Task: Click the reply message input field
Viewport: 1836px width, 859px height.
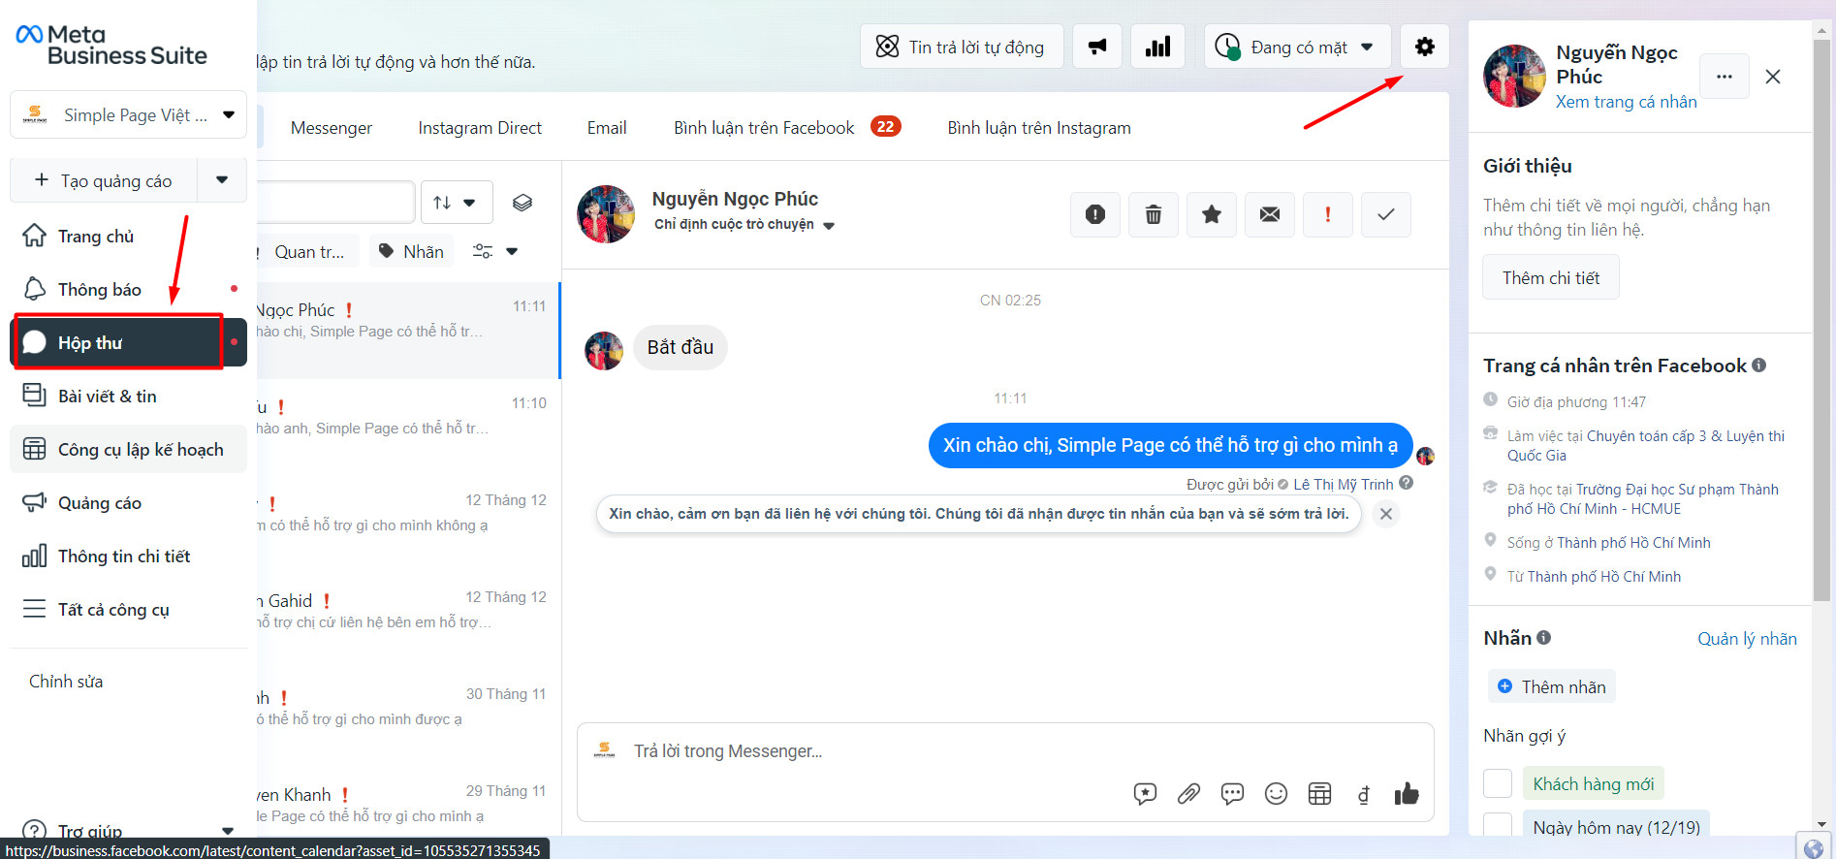Action: (1004, 751)
